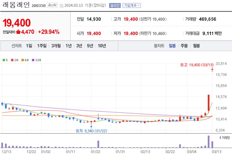Select the 5년 line chart tab
232x155 pixels.
90,46
